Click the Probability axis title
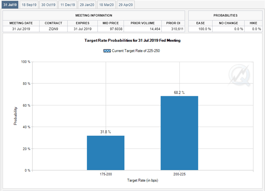265x191 pixels. coord(15,116)
